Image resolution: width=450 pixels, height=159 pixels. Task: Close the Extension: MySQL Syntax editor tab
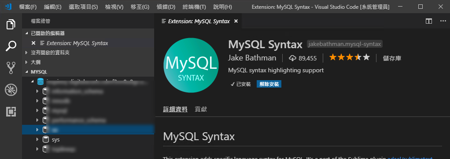coord(236,21)
